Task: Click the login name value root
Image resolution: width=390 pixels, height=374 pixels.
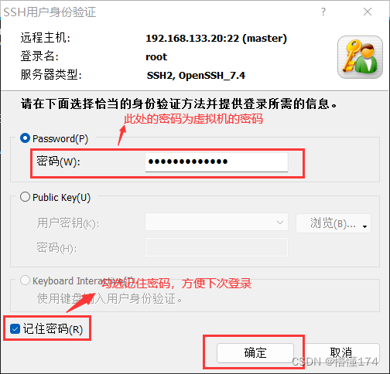Action: [x=156, y=56]
